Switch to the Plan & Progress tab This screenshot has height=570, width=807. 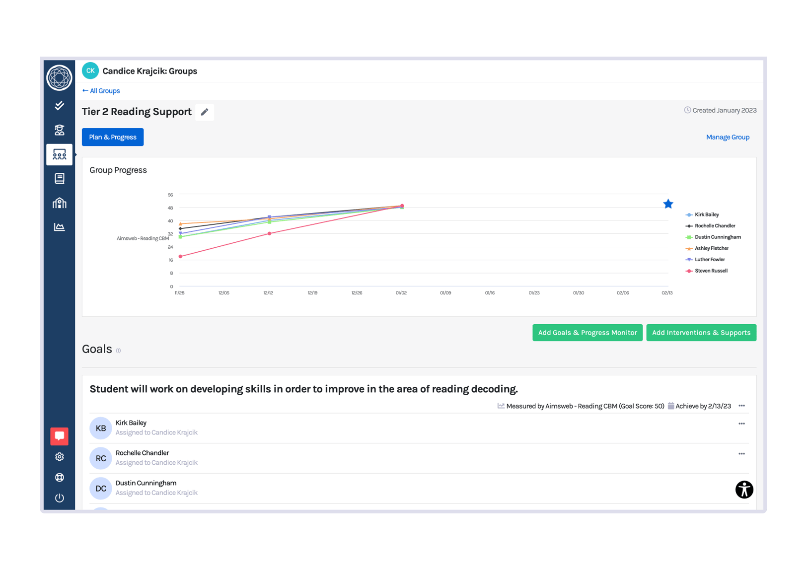(112, 137)
